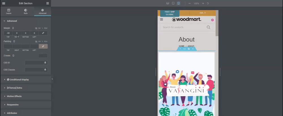Click the Margin right value field
This screenshot has width=283, height=116.
coord(17,33)
